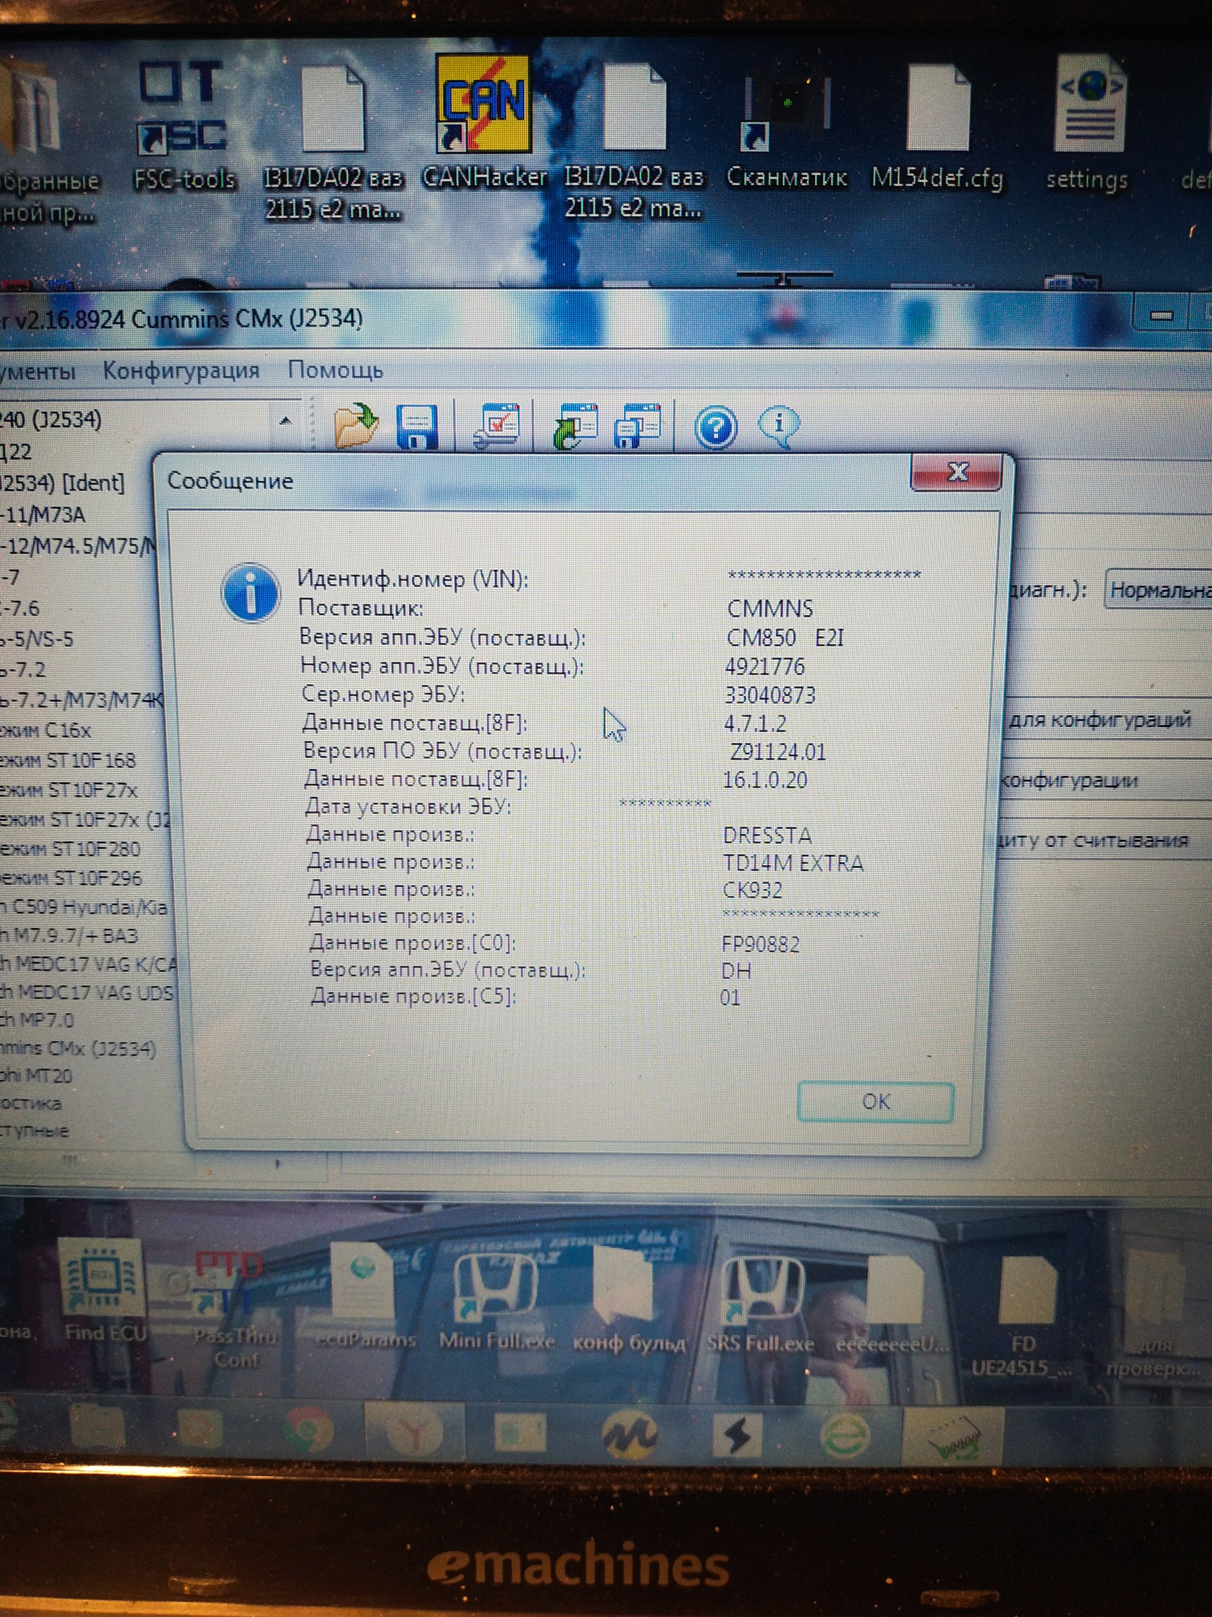This screenshot has width=1212, height=1617.
Task: Open the Конфигурация menu
Action: (x=181, y=371)
